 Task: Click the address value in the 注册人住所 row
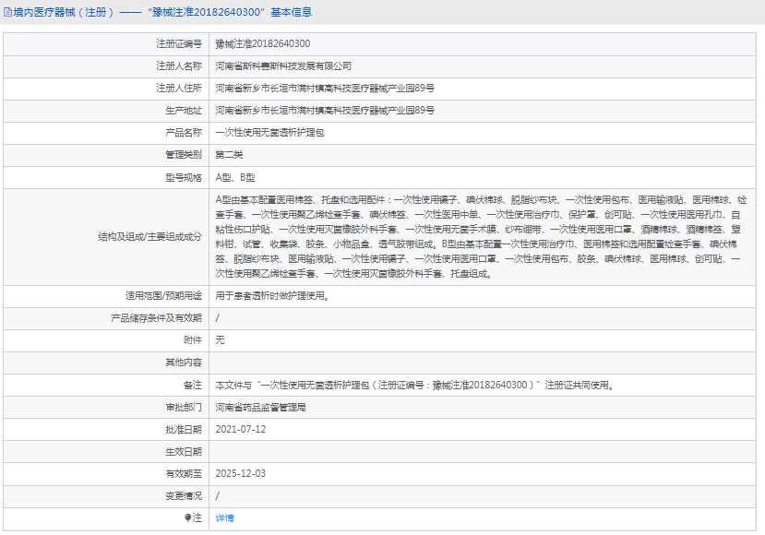coord(325,89)
